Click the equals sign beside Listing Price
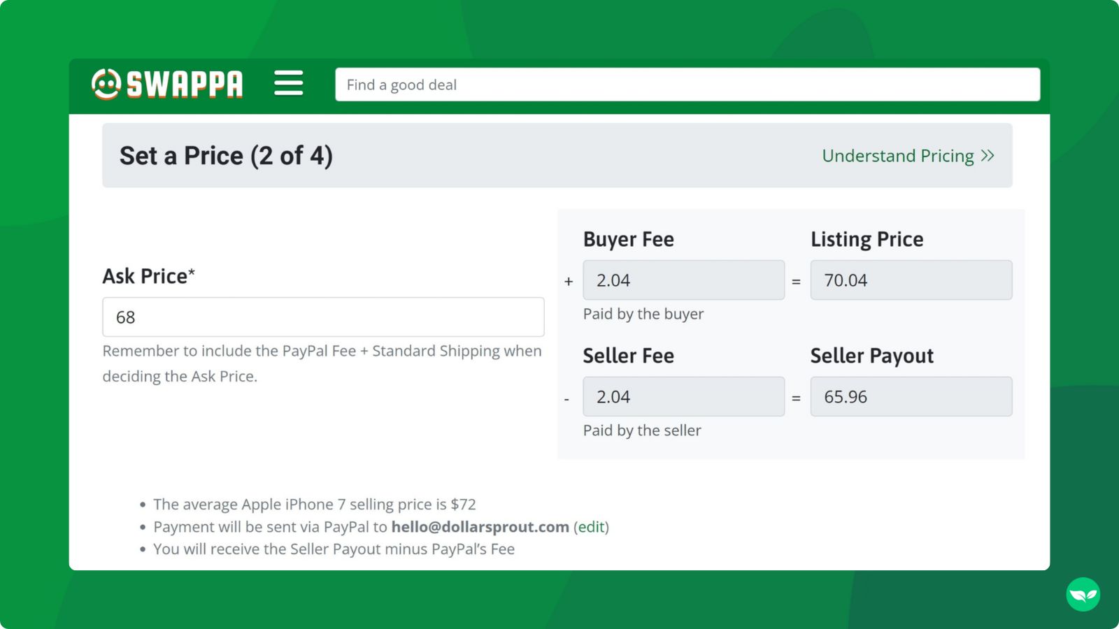The height and width of the screenshot is (629, 1119). click(796, 280)
